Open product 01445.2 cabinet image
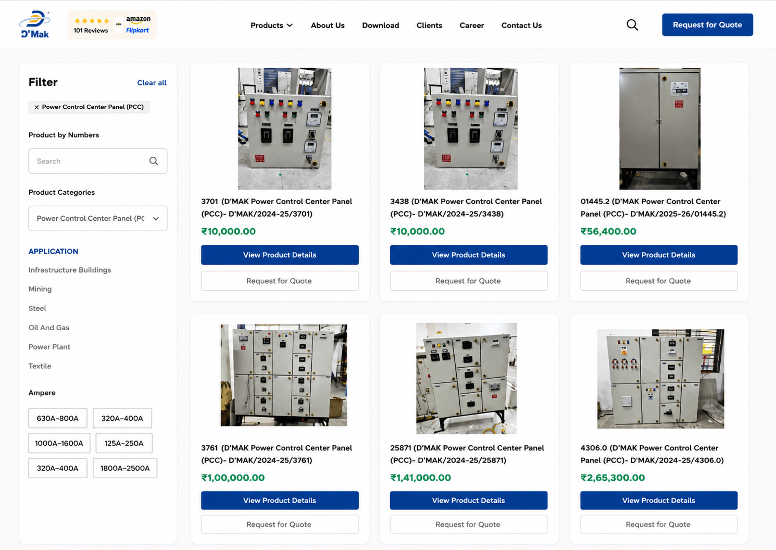Image resolution: width=776 pixels, height=550 pixels. point(660,129)
